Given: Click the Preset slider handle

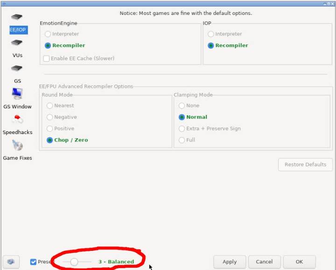Looking at the screenshot, I should (x=74, y=262).
